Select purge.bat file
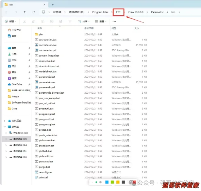 43,167
